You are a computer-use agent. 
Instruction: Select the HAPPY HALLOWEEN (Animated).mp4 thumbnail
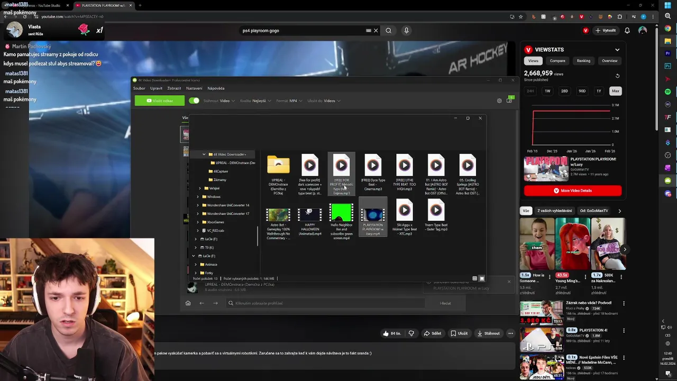pos(310,214)
